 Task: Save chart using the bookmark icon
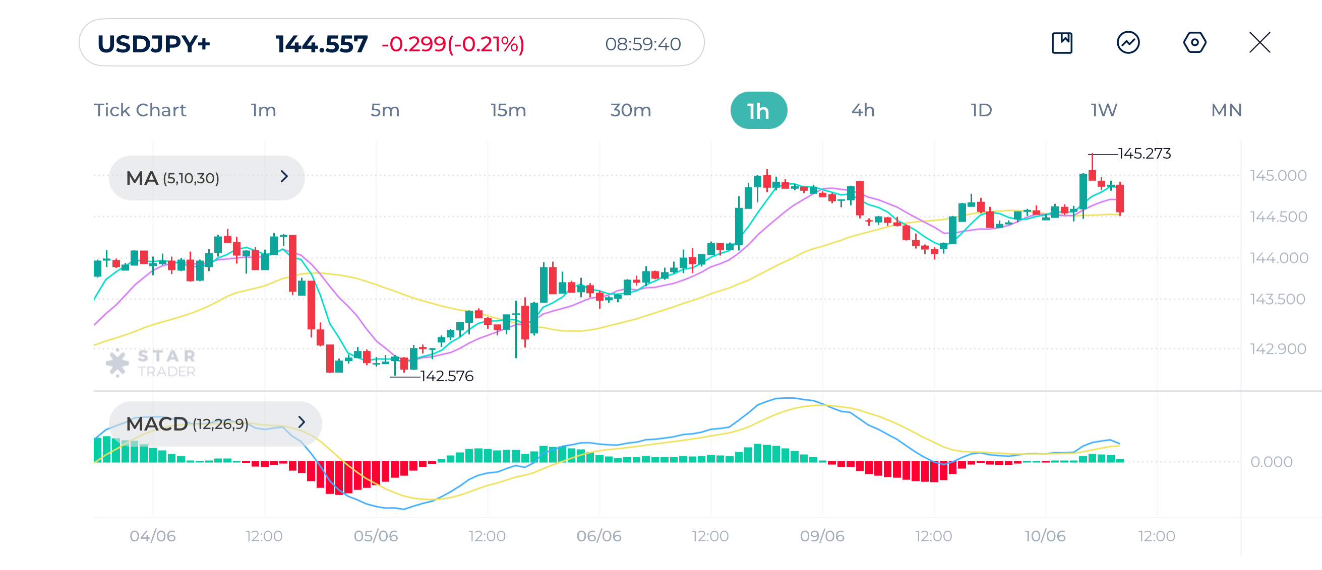(x=1062, y=44)
